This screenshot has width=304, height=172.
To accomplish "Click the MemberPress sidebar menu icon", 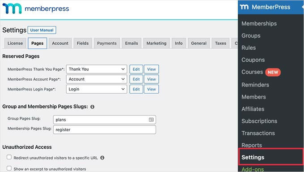I will [x=244, y=7].
